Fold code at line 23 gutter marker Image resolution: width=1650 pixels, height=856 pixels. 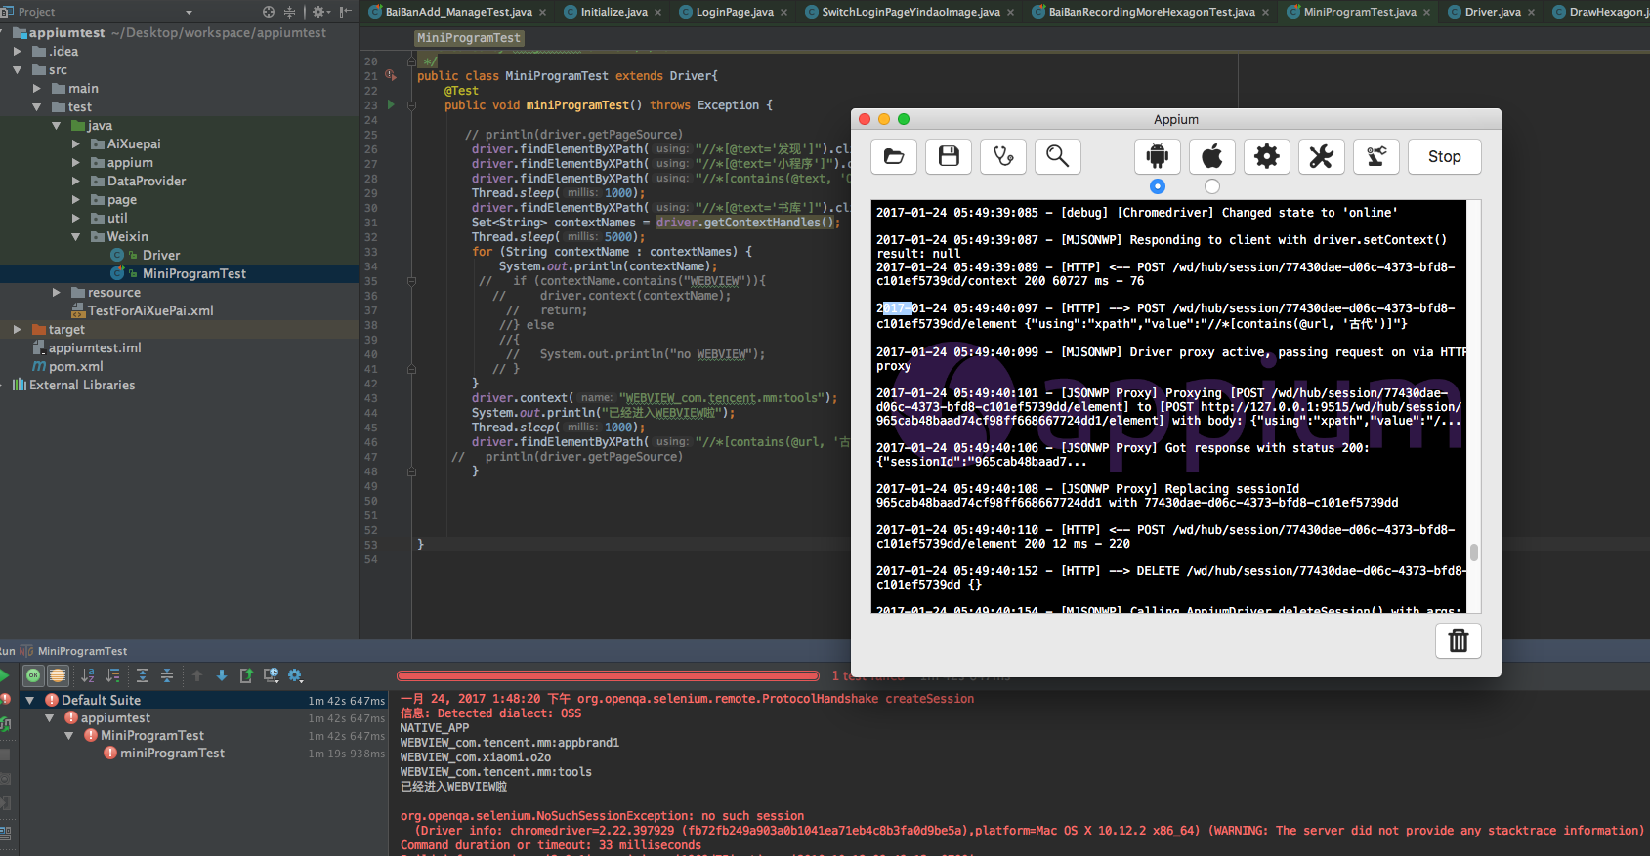[x=411, y=104]
